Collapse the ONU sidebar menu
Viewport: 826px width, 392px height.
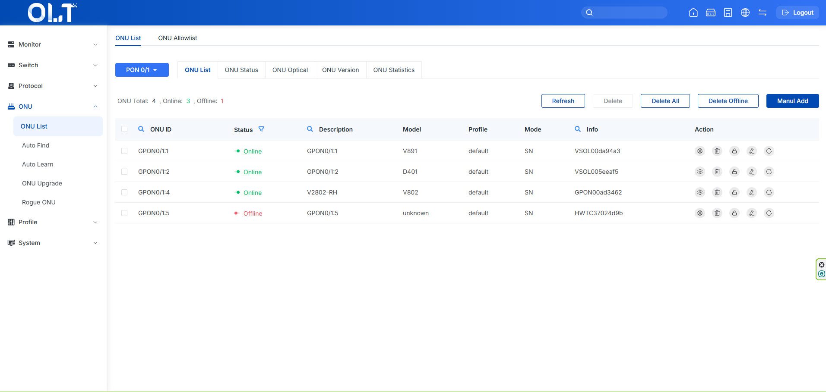tap(53, 107)
